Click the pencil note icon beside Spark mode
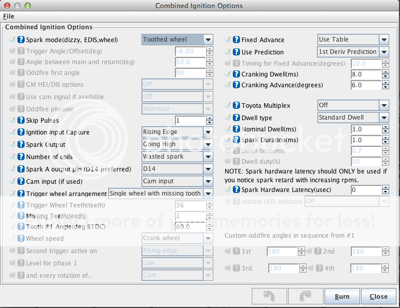Screen dimensions: 400x308 click(12, 40)
